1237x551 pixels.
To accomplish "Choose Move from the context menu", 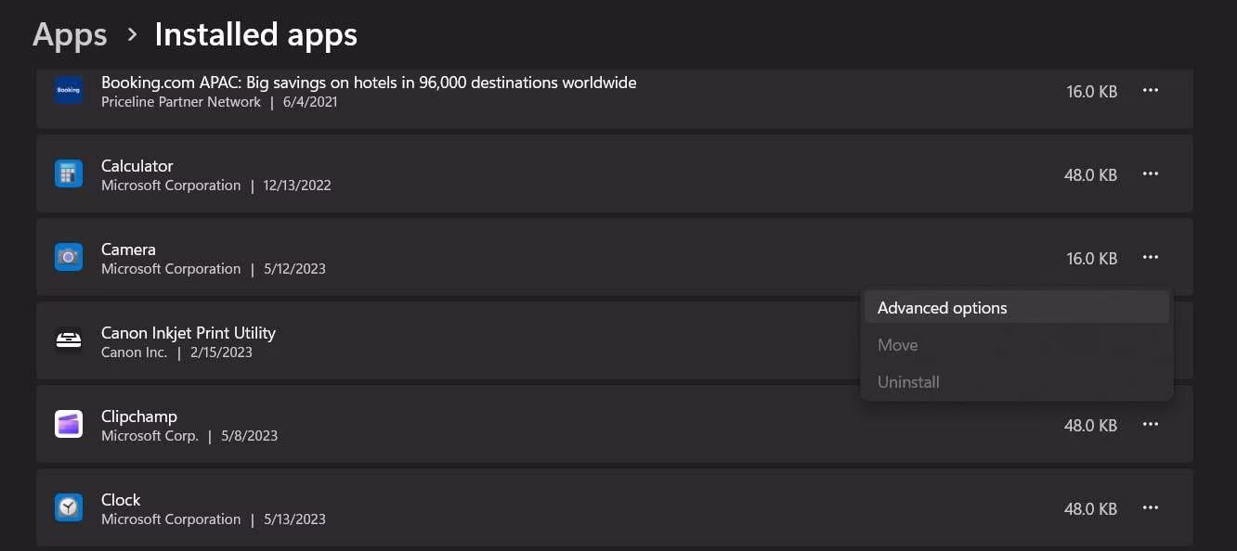I will 897,345.
